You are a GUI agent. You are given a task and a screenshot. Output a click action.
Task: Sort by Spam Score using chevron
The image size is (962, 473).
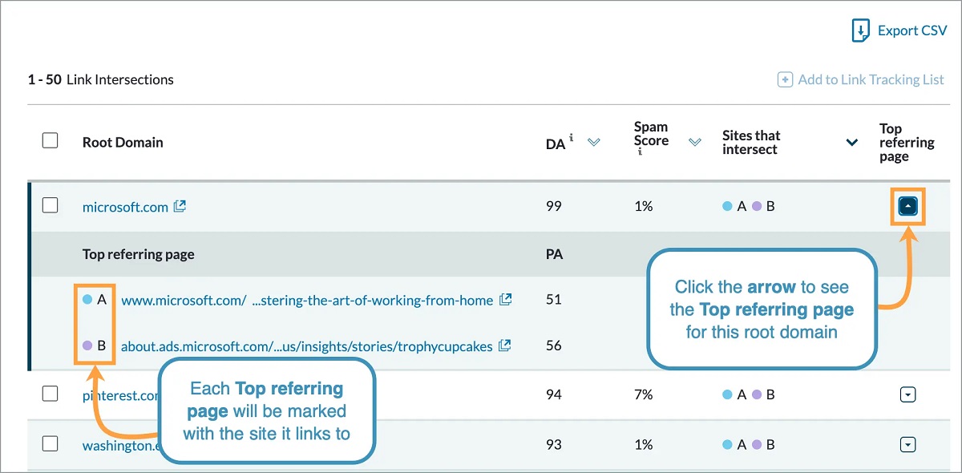click(695, 142)
